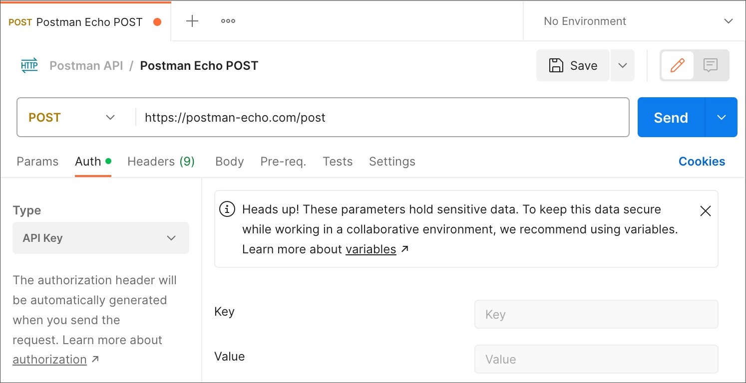Click the ellipsis tab options icon
This screenshot has width=746, height=383.
coord(228,21)
